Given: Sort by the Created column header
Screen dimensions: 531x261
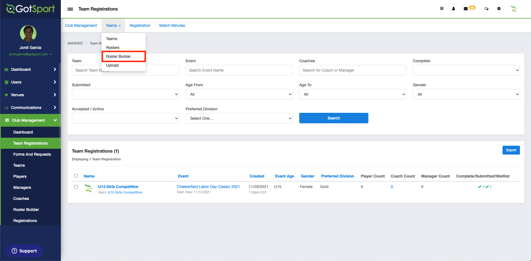Looking at the screenshot, I should coord(257,176).
